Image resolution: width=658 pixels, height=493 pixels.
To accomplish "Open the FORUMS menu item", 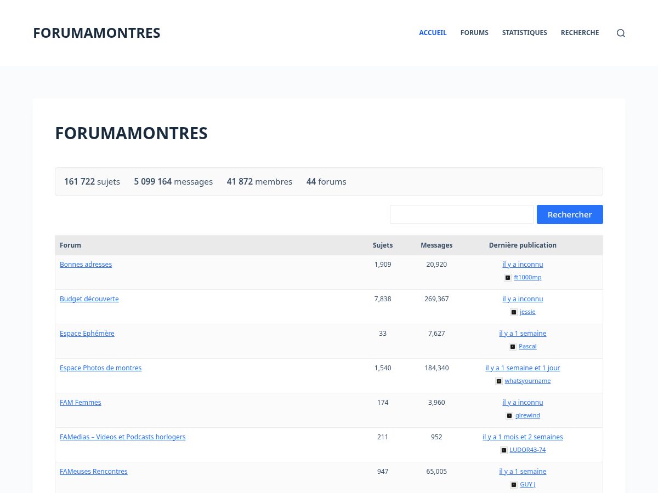I will click(474, 33).
